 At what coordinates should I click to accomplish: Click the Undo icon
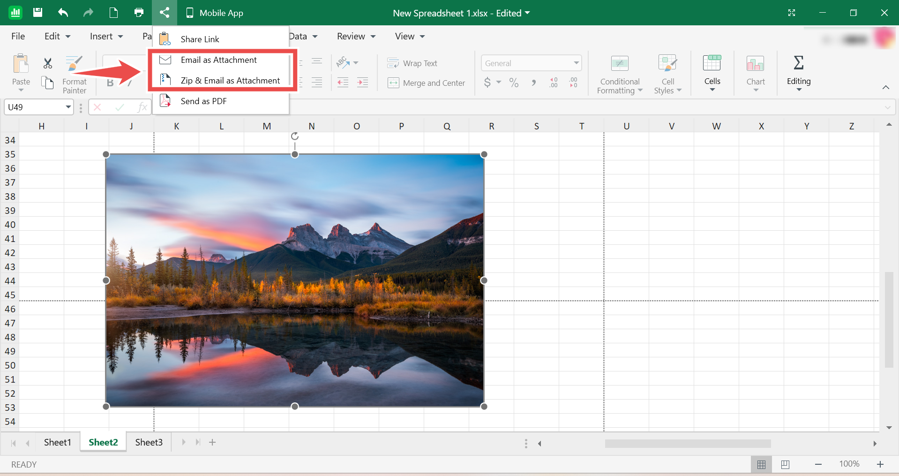tap(62, 13)
